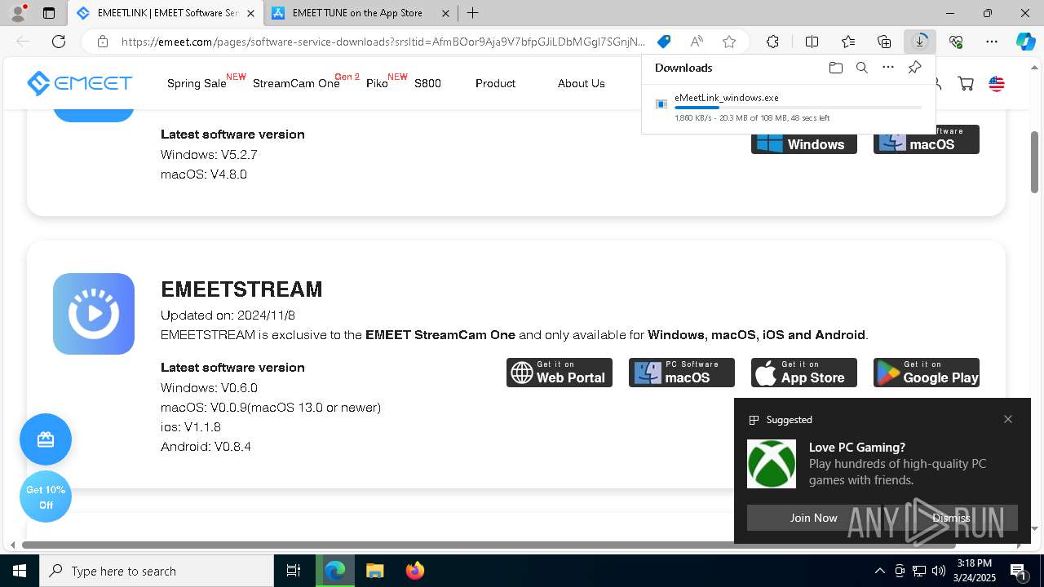Show hidden system tray icons
Viewport: 1044px width, 587px height.
tap(879, 571)
